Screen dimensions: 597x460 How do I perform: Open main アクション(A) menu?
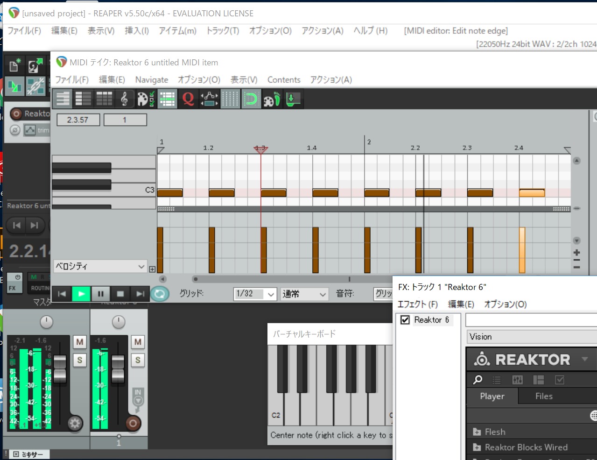(323, 31)
